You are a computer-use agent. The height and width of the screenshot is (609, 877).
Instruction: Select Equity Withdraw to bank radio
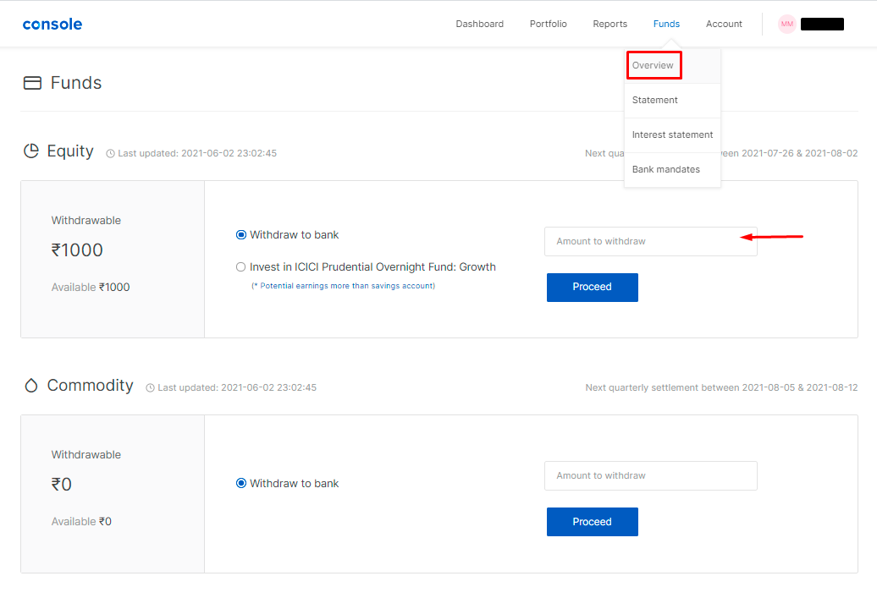point(241,235)
